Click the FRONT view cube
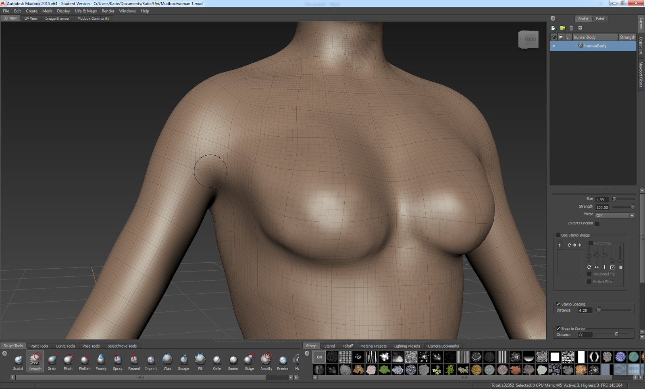Image resolution: width=645 pixels, height=389 pixels. [x=528, y=39]
